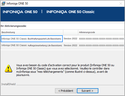Screen dimensions: 125x96
Task: Click Version 2022 in the Buchhaltungspaket row
Action: click(70, 39)
